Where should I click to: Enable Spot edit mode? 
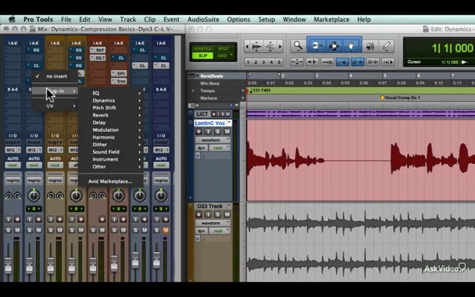[x=224, y=49]
